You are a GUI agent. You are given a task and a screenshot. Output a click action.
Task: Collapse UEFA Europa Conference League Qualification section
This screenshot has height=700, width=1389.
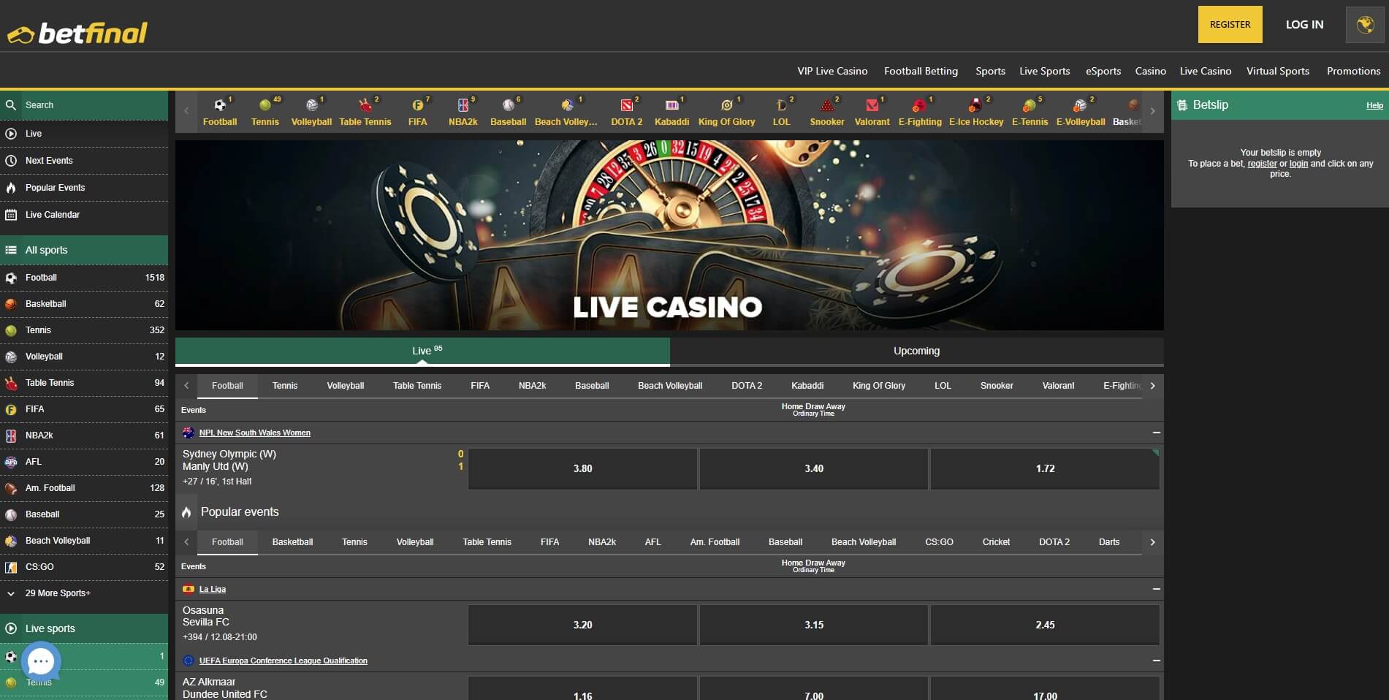click(x=1156, y=661)
